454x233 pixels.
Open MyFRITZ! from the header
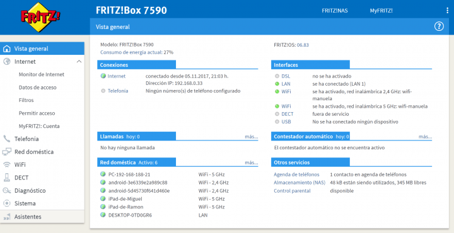pos(381,11)
